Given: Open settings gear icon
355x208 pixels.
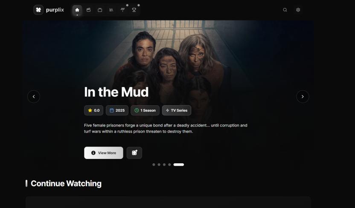Looking at the screenshot, I should [298, 10].
